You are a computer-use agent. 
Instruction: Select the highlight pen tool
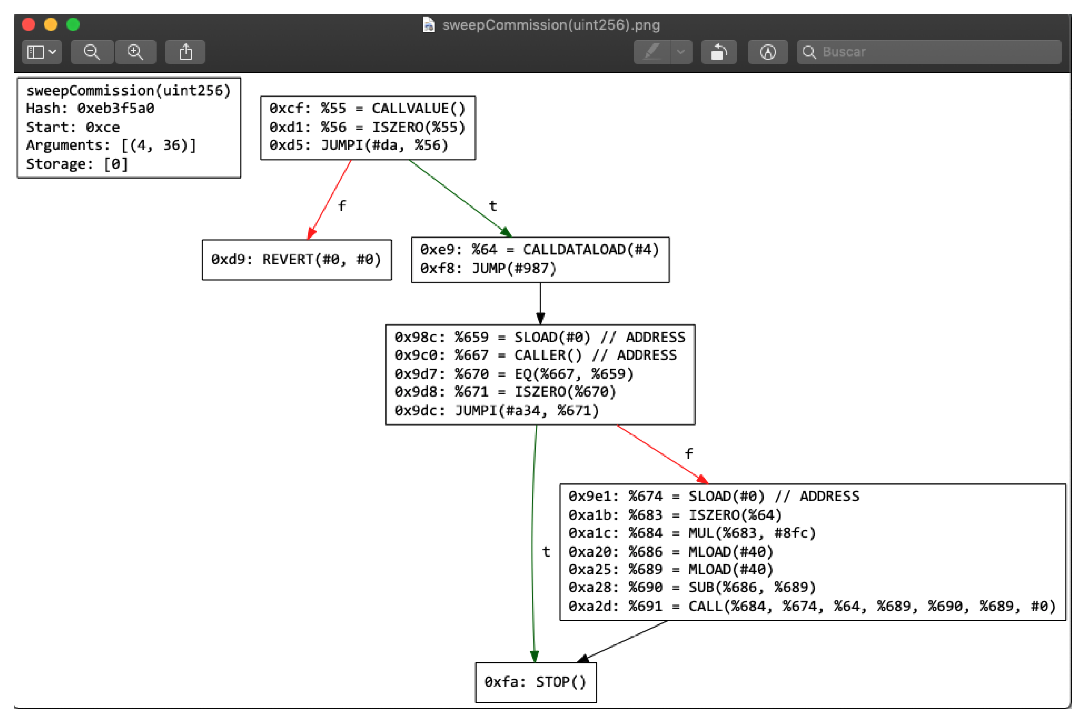click(652, 52)
